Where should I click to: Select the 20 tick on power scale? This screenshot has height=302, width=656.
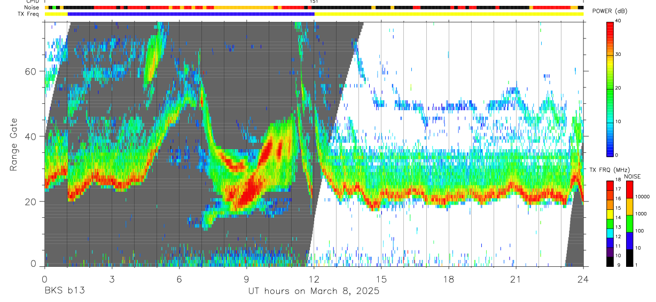[618, 88]
